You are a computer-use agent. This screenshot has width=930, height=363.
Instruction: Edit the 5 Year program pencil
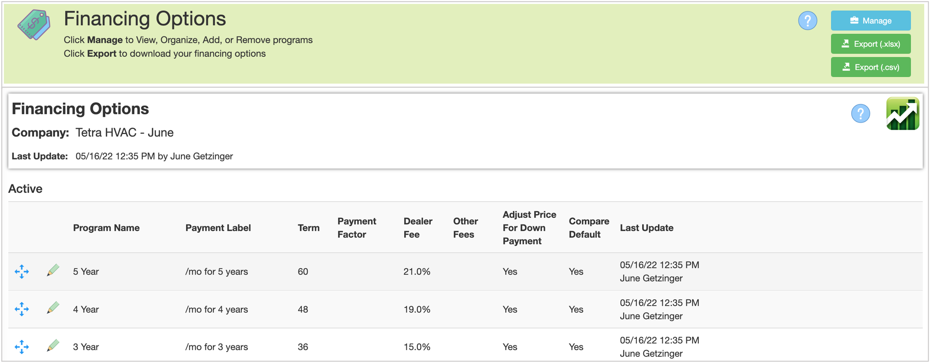[x=53, y=270]
